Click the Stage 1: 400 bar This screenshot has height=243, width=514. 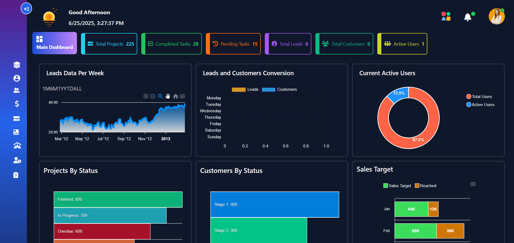275,204
